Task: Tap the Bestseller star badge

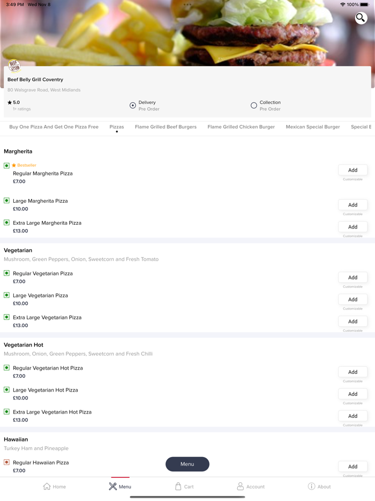Action: pyautogui.click(x=24, y=165)
